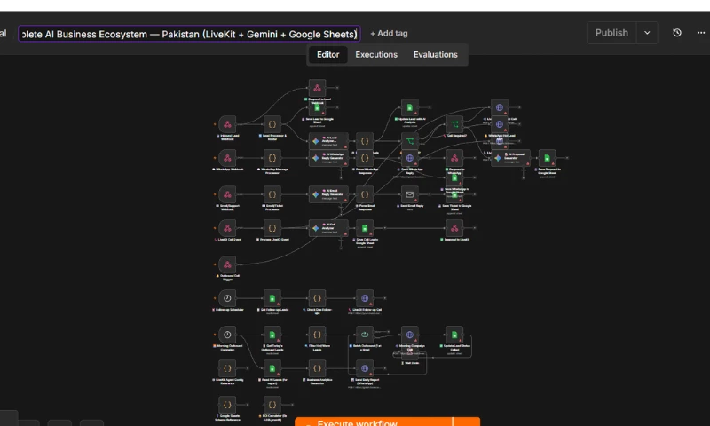
Task: Select the Respond to Lead Webhook node
Action: (317, 88)
